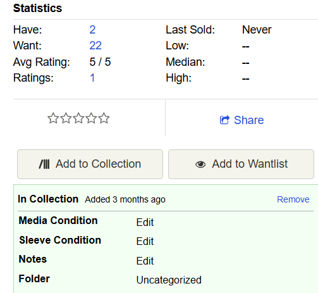The image size is (318, 293).
Task: Edit the Notes field
Action: pyautogui.click(x=145, y=261)
